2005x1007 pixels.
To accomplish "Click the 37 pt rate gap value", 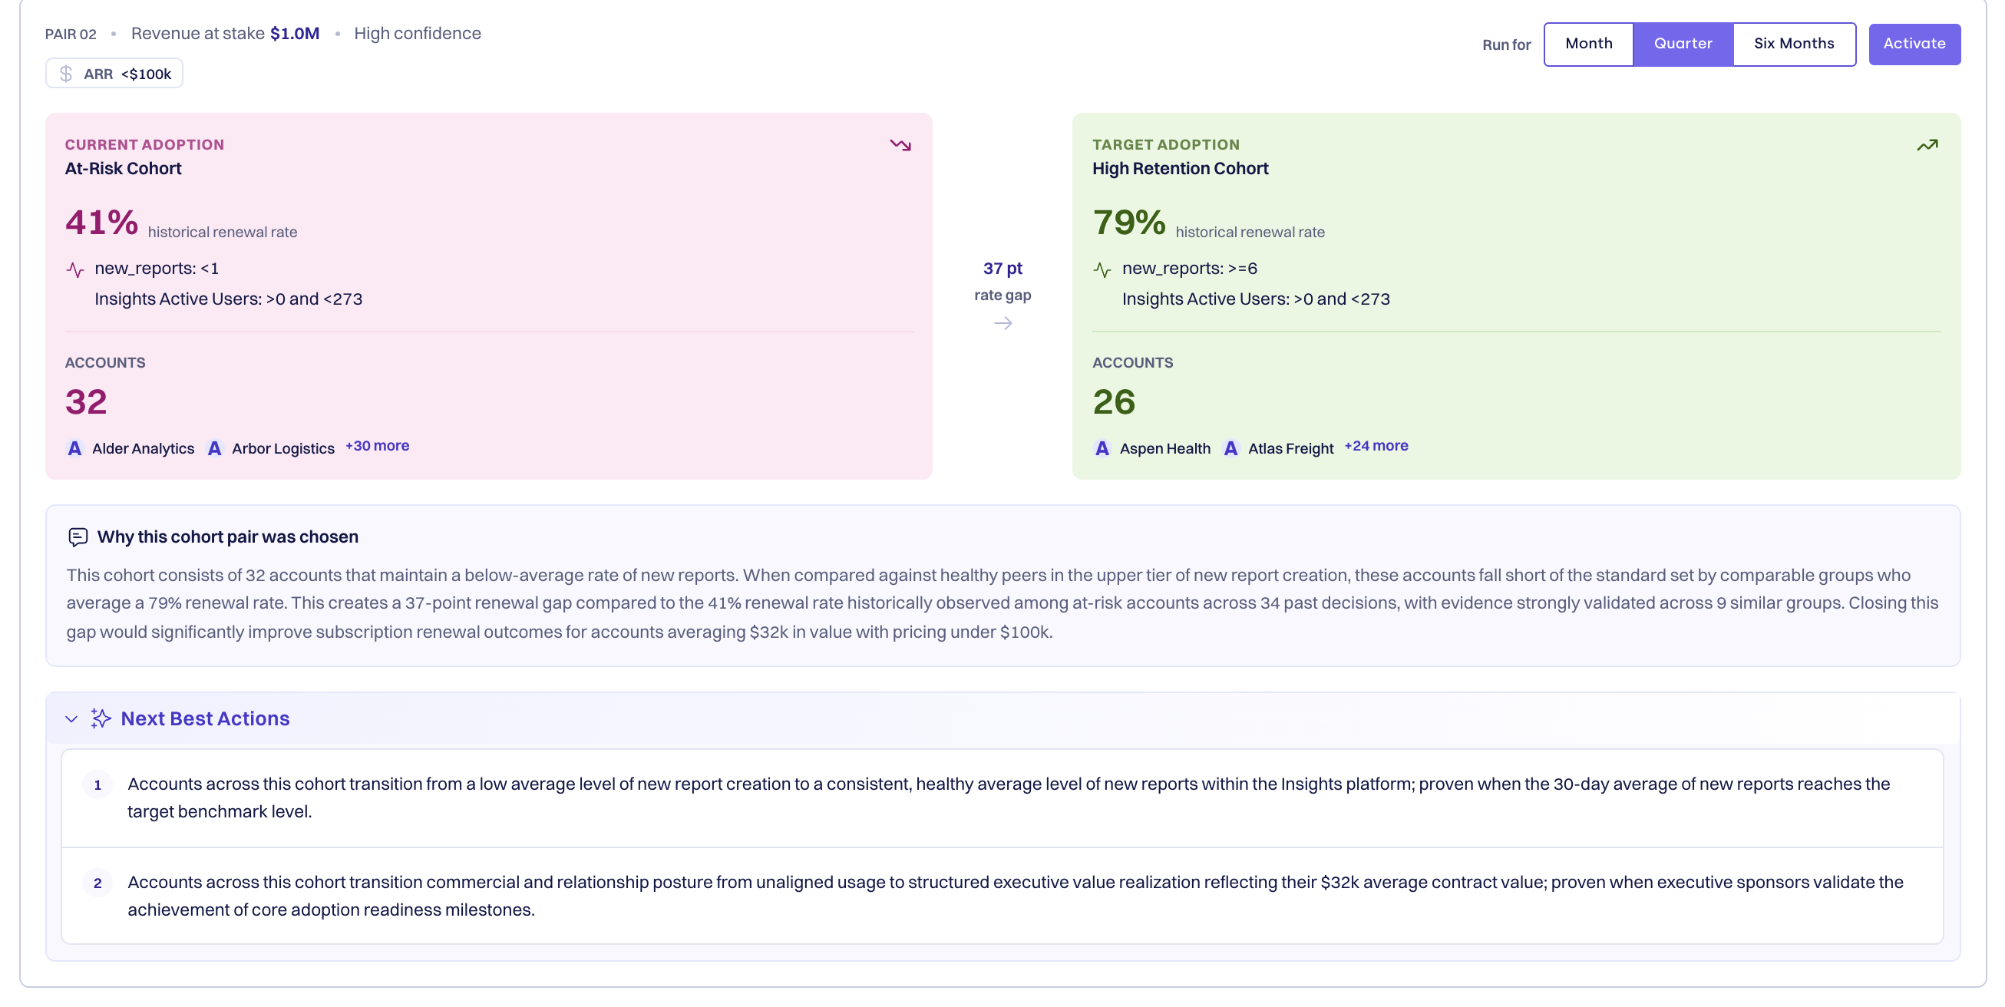I will tap(1002, 269).
